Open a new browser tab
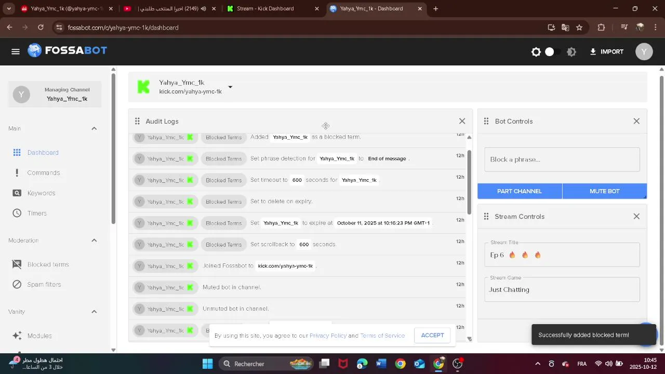This screenshot has height=374, width=665. 435,9
